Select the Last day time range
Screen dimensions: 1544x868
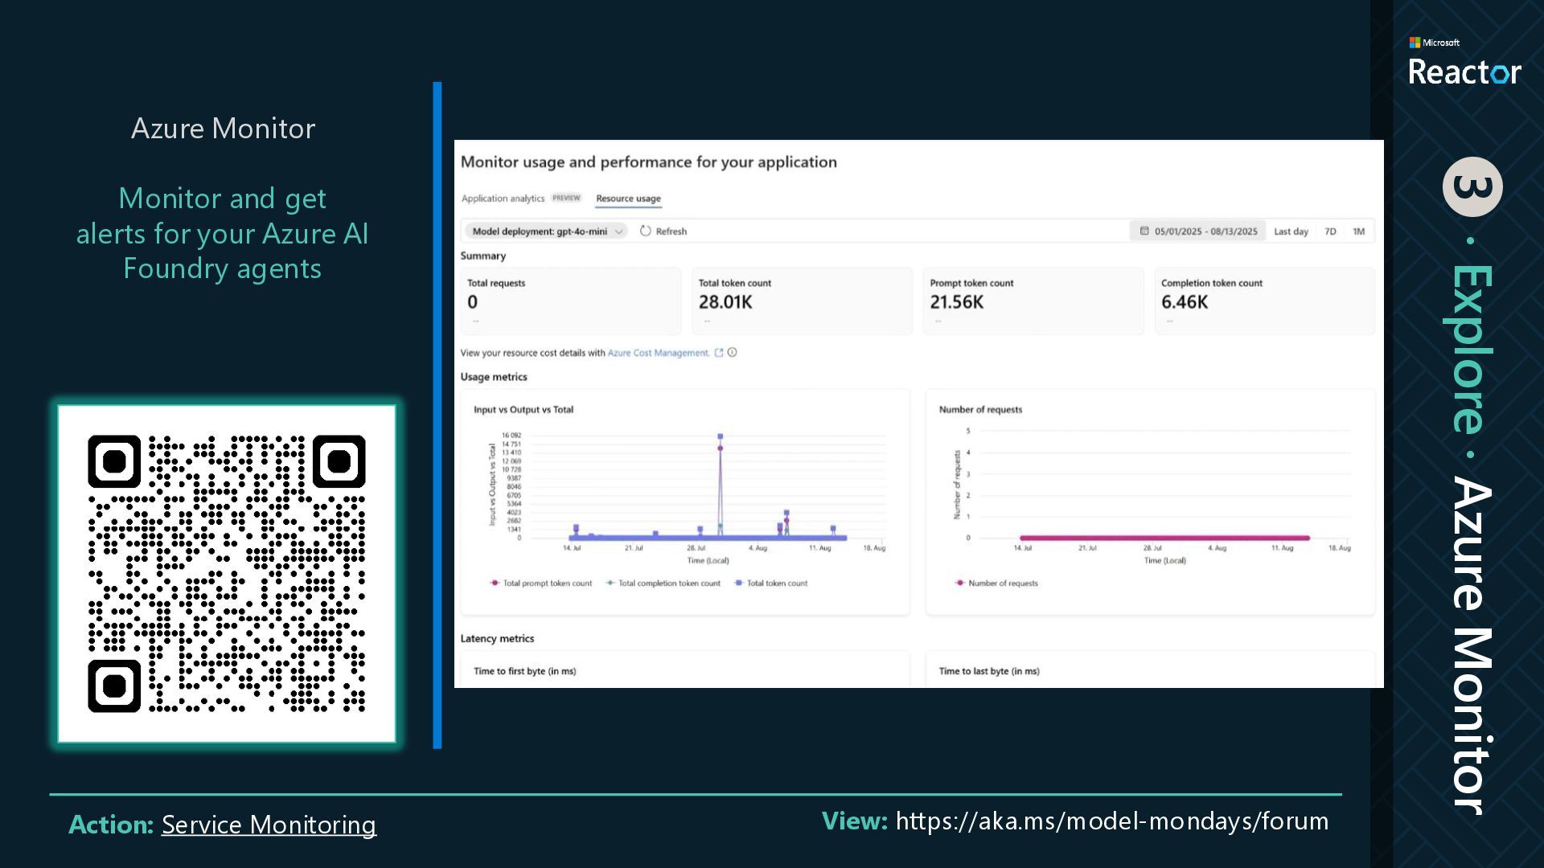click(1291, 231)
